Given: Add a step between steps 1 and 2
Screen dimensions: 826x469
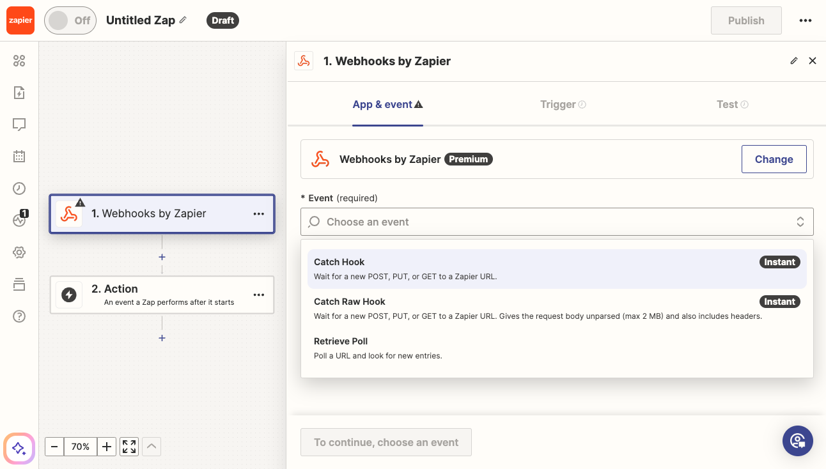Looking at the screenshot, I should click(162, 257).
